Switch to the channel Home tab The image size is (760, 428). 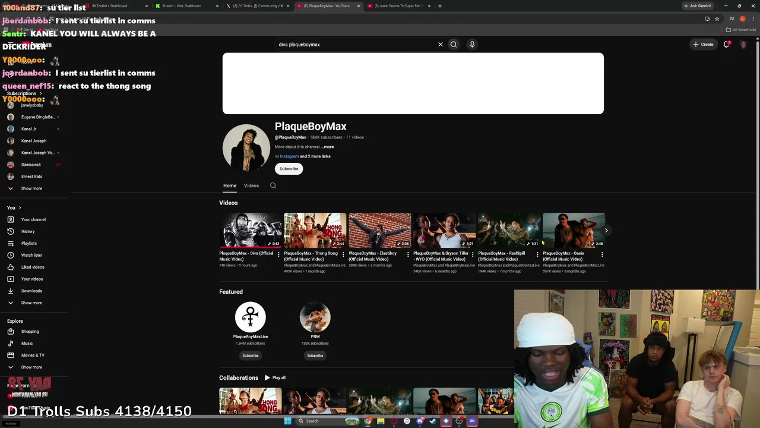[230, 185]
